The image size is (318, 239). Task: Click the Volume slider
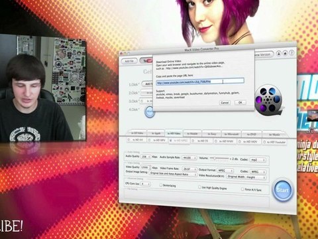coord(219,158)
